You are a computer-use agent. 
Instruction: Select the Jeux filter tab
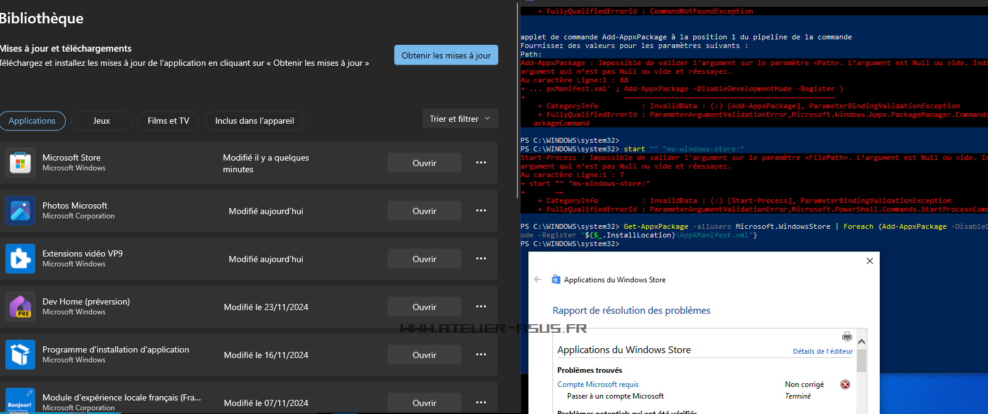coord(102,121)
